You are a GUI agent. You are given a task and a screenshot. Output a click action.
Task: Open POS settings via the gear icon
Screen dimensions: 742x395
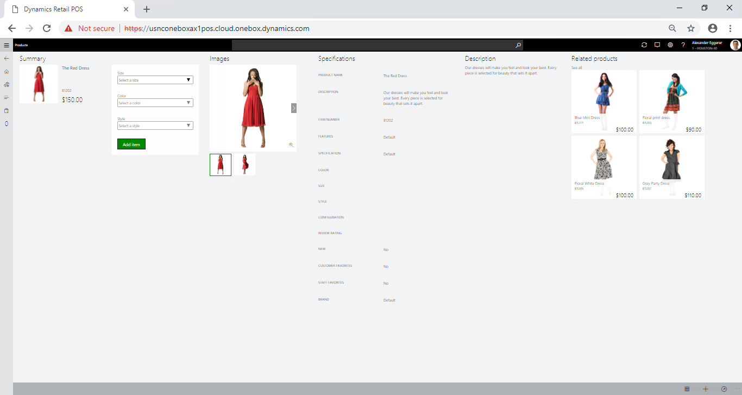670,45
